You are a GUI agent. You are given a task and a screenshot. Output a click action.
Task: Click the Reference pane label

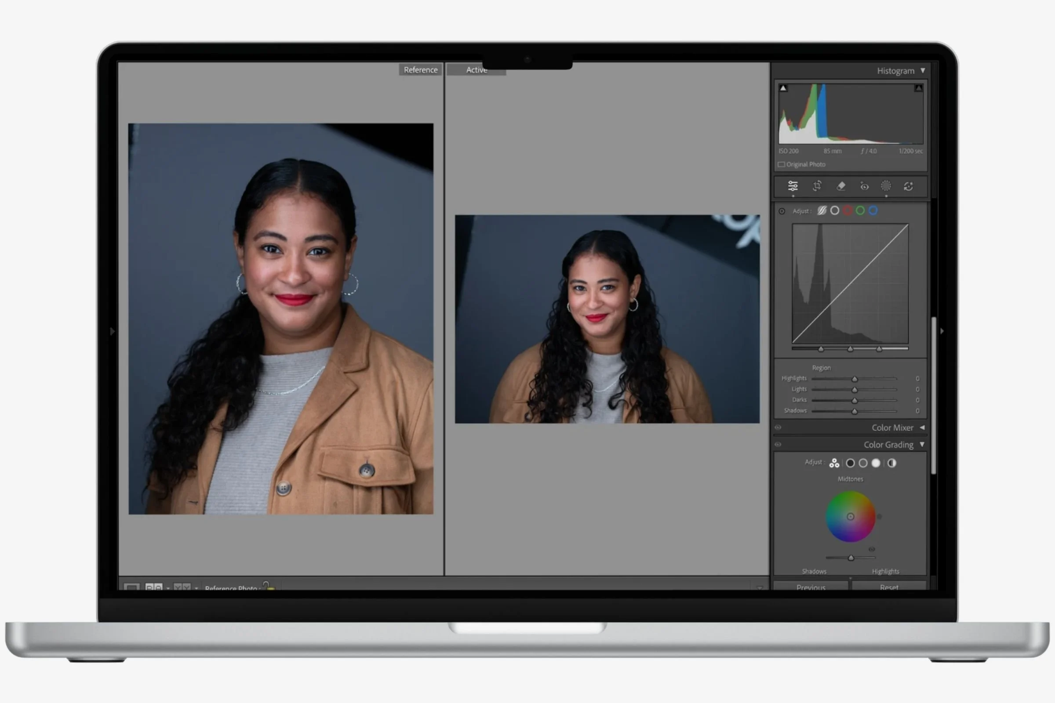pyautogui.click(x=420, y=69)
